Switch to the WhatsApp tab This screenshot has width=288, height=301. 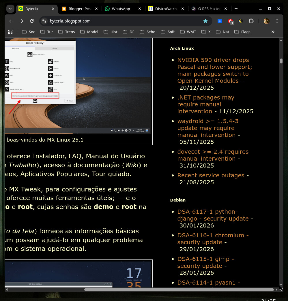click(121, 9)
